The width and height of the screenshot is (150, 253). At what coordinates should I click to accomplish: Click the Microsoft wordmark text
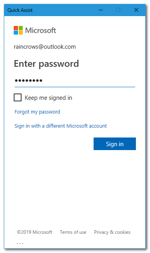(x=40, y=30)
